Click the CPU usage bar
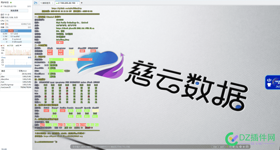The width and height of the screenshot is (280, 150). coord(18,21)
